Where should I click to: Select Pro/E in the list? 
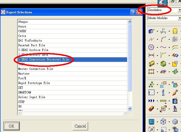72,78
